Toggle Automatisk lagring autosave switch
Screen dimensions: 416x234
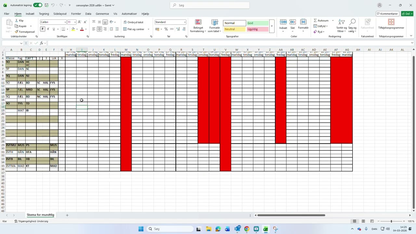tap(38, 5)
